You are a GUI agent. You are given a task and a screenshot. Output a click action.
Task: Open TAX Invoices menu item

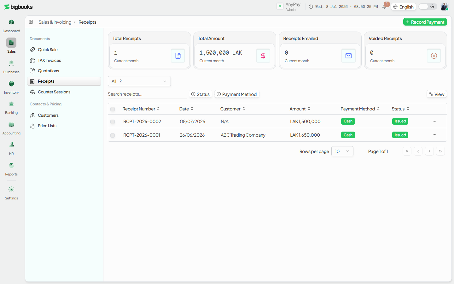pos(64,60)
